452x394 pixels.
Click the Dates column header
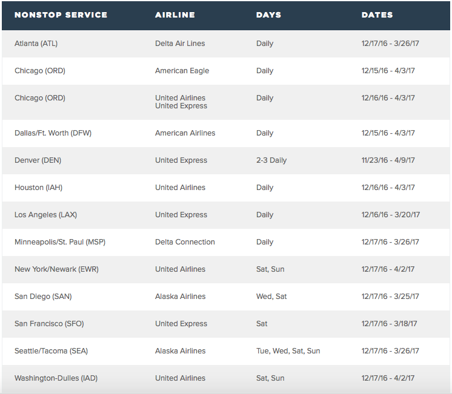[x=377, y=15]
